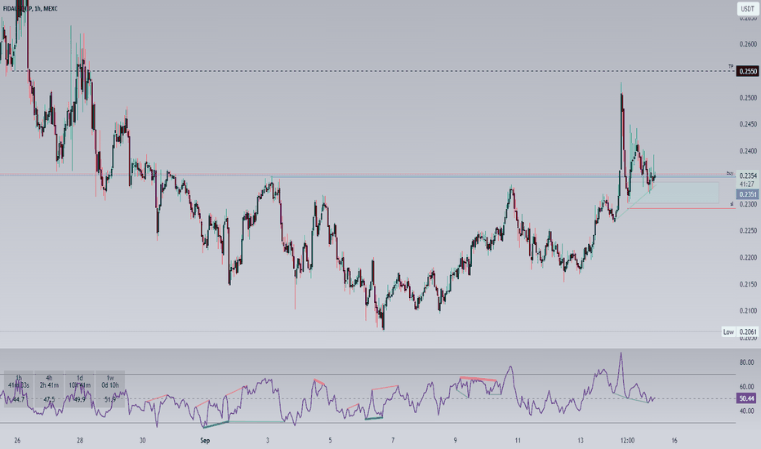Click the 40.00 RSI axis label
761x449 pixels.
pos(746,411)
